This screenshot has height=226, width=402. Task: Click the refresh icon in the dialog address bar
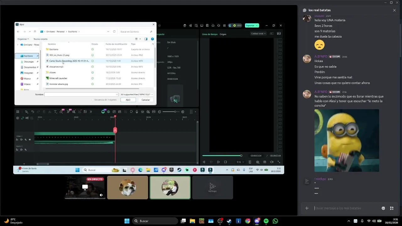point(114,31)
